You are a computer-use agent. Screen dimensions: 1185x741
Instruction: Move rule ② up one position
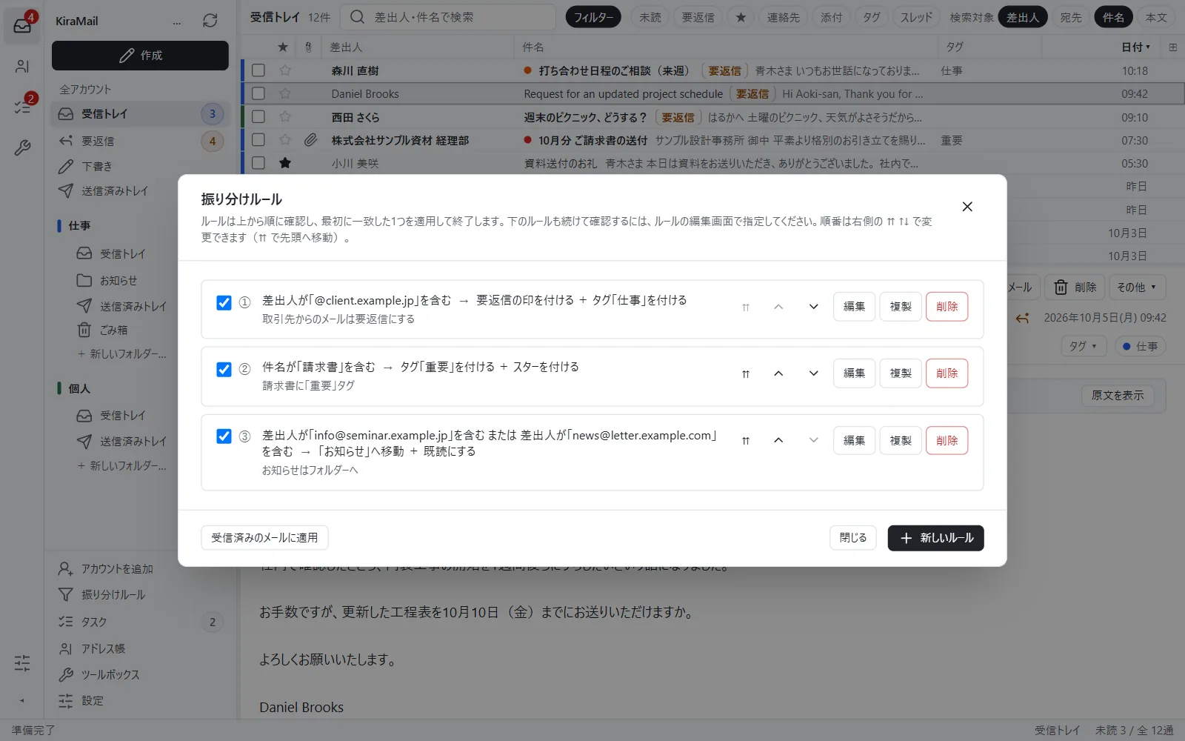coord(778,373)
